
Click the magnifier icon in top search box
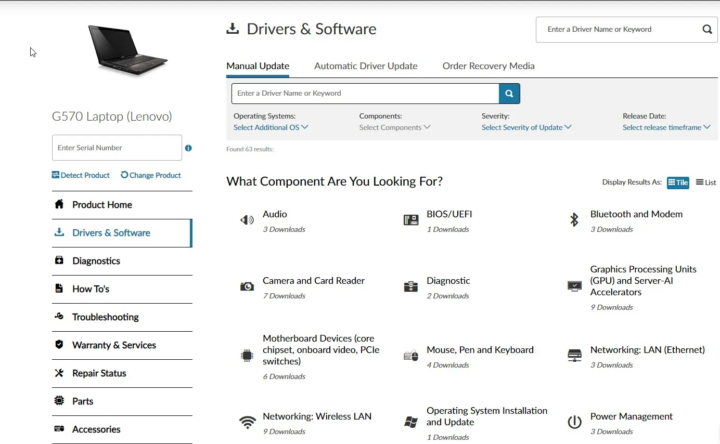tap(707, 29)
